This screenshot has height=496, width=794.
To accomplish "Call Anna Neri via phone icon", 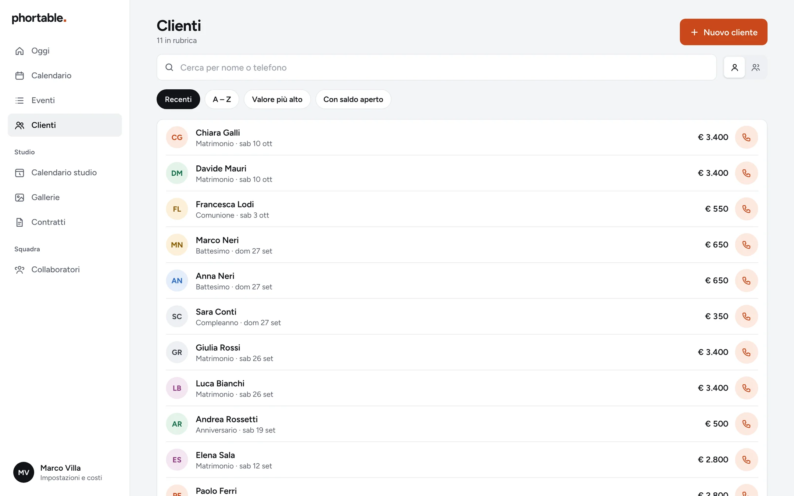I will pos(746,281).
